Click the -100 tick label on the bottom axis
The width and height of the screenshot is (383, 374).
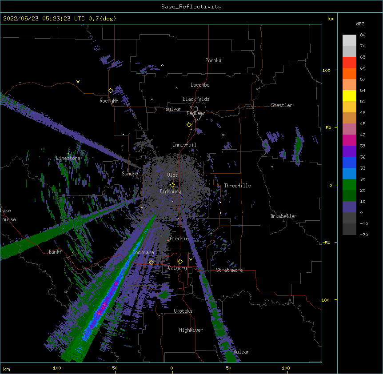pos(56,368)
